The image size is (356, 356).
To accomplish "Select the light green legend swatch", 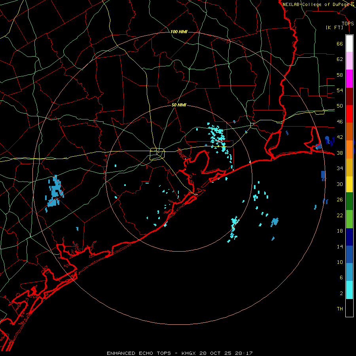I will tap(349, 219).
